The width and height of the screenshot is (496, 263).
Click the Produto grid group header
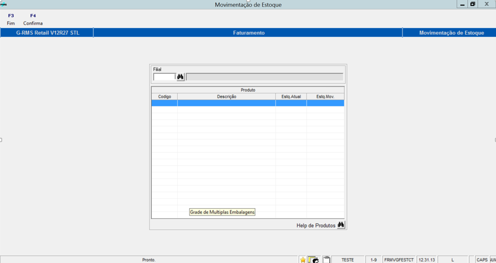248,90
